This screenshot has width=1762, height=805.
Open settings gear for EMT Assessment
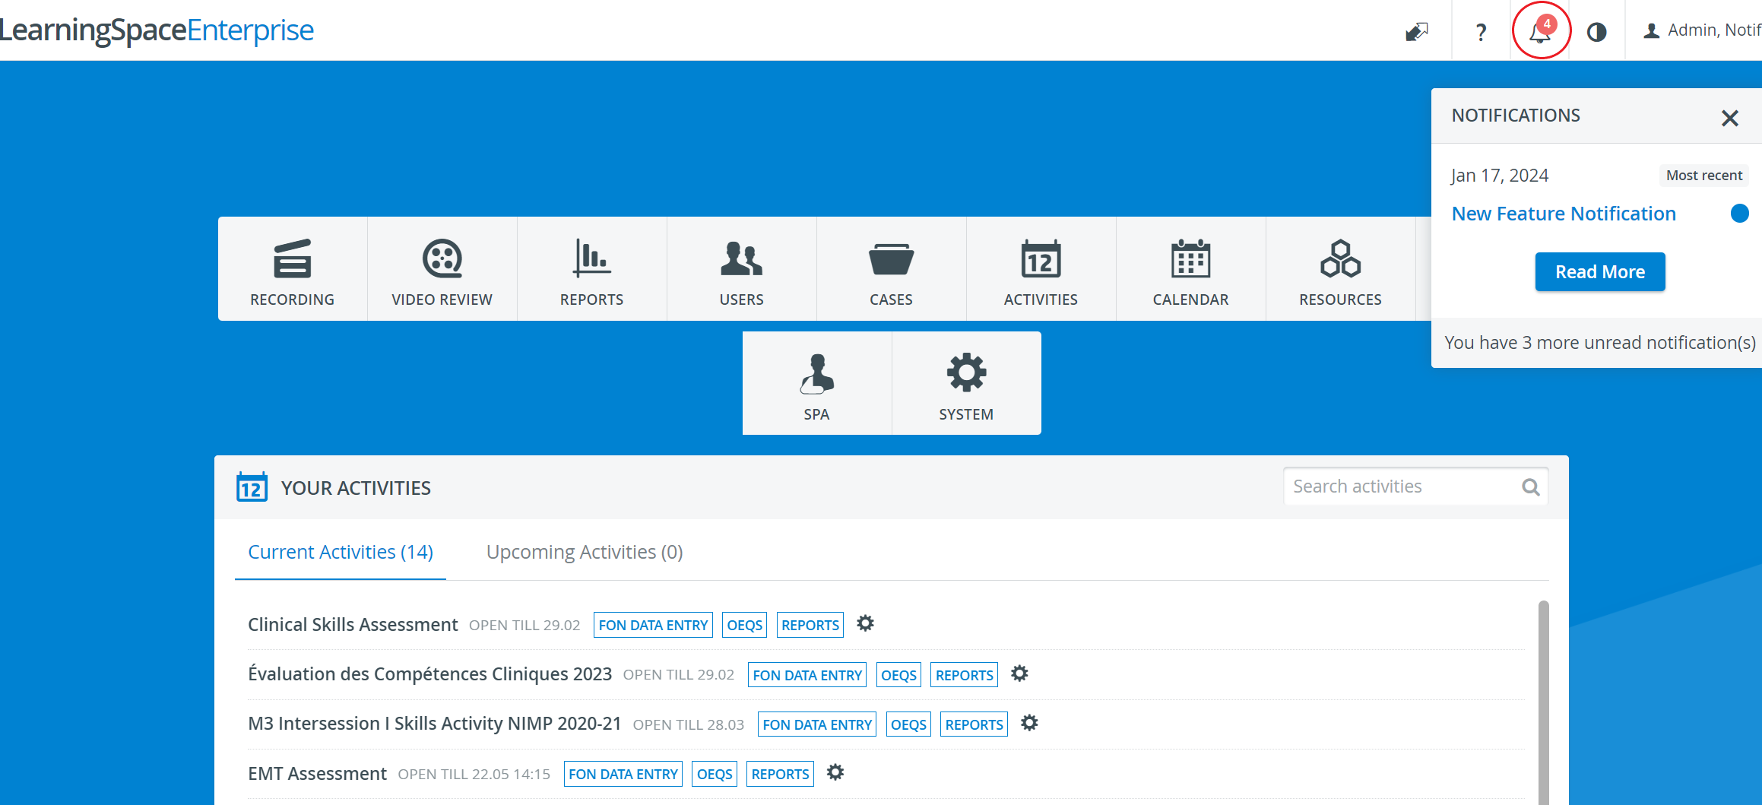click(x=835, y=772)
